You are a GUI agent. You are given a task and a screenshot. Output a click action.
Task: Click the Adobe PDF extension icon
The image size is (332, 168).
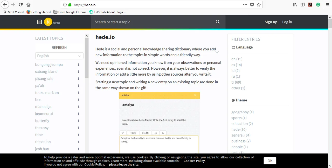click(x=310, y=5)
